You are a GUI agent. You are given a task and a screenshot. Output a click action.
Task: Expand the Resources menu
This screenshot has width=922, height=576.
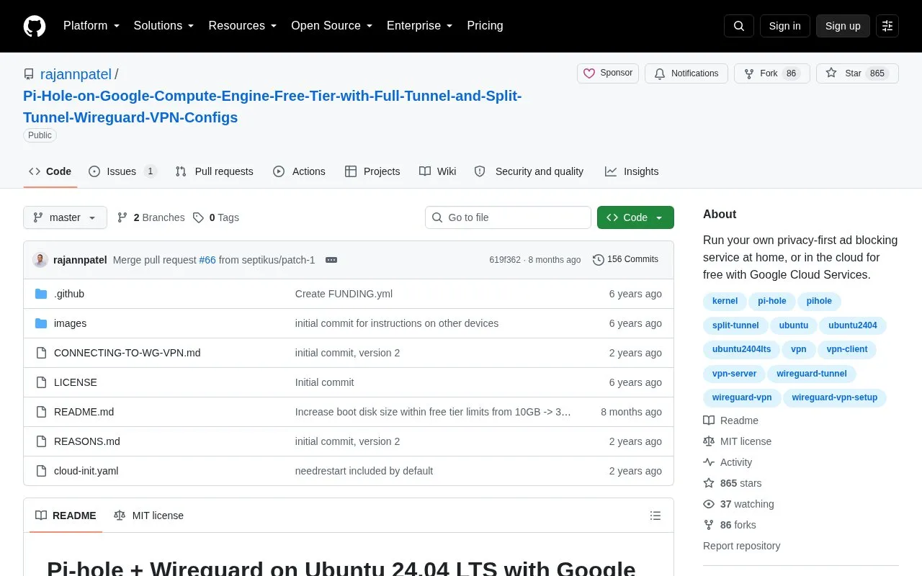click(x=243, y=26)
